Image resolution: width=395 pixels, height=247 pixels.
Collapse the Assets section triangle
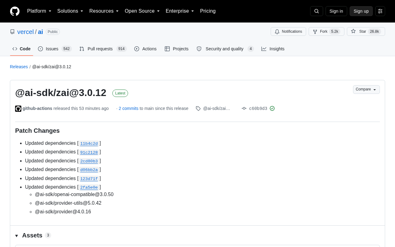pos(17,236)
